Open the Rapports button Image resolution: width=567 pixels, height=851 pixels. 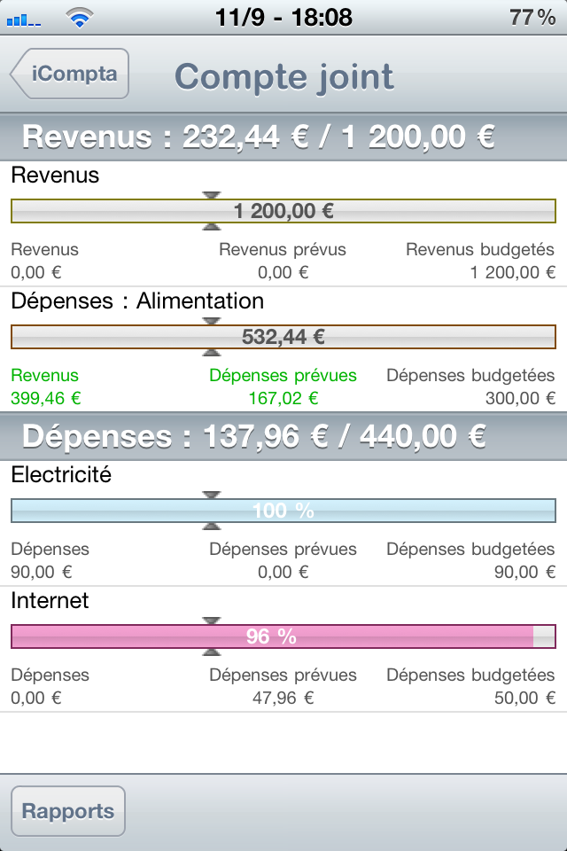tap(68, 811)
